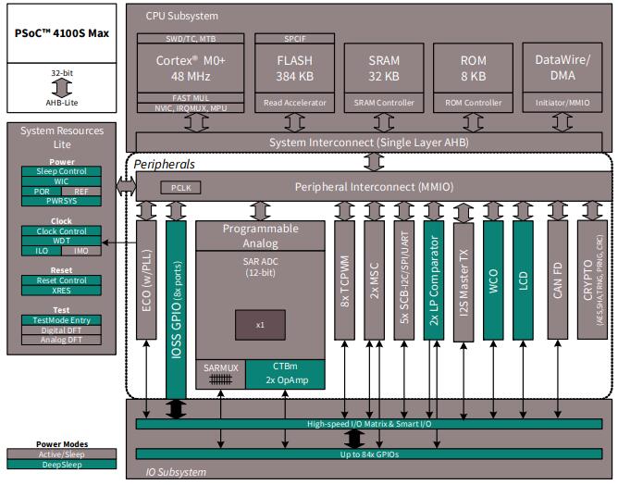This screenshot has width=618, height=485.
Task: Select the x1 box inside SAR ADC
Action: [260, 325]
